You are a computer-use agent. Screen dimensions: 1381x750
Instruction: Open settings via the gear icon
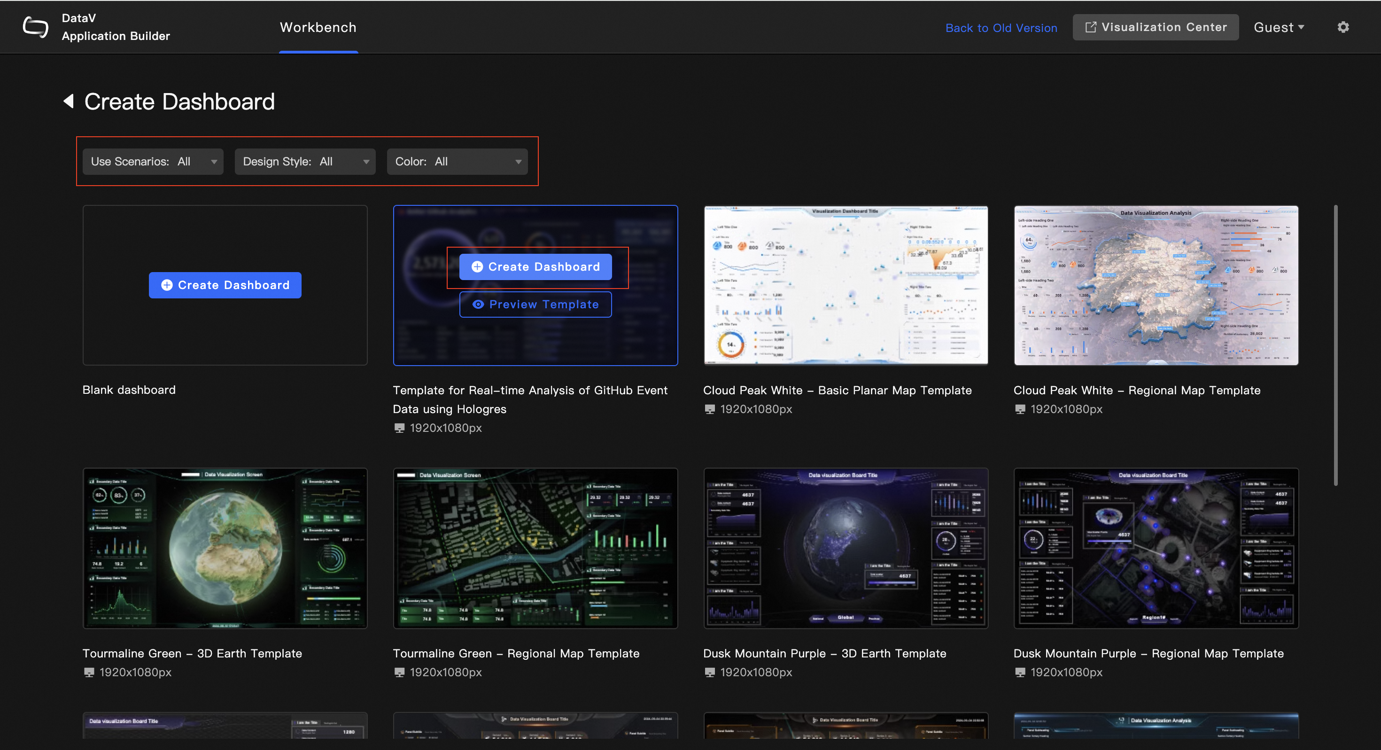point(1342,27)
